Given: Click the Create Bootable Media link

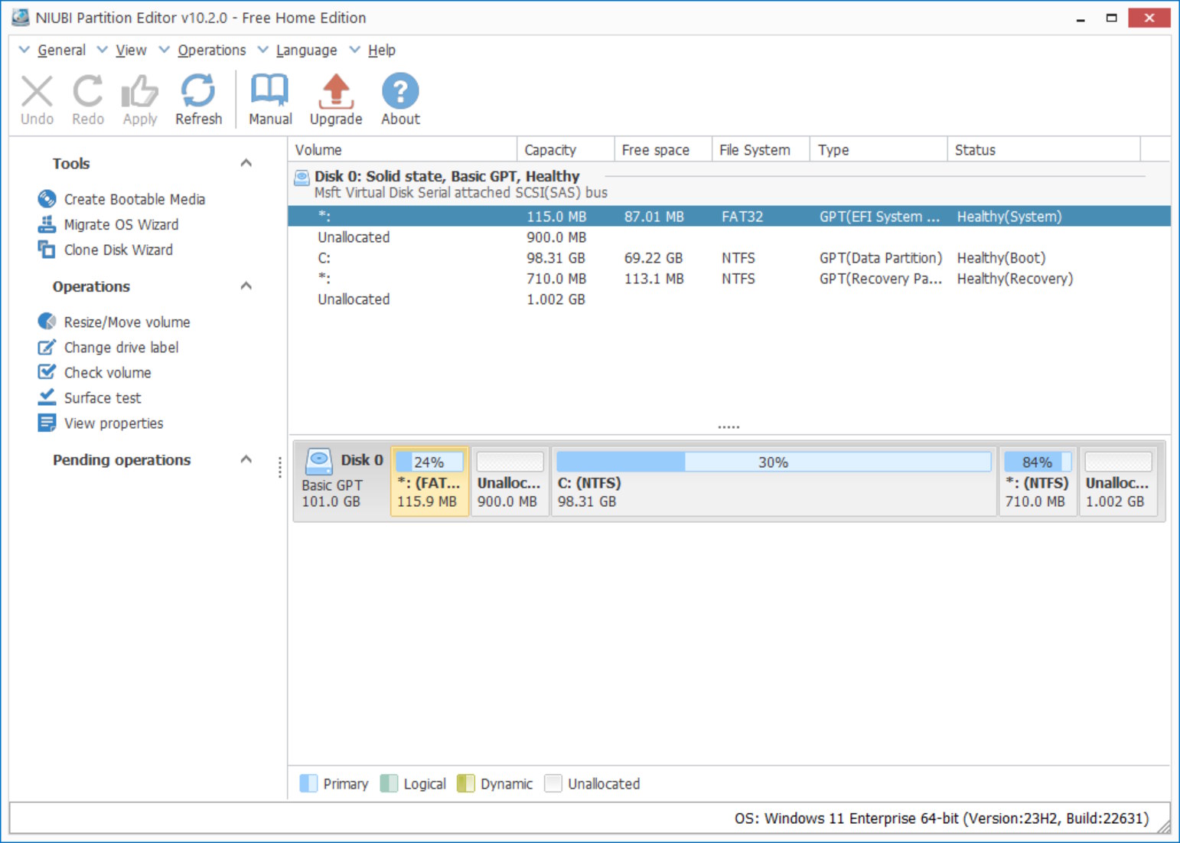Looking at the screenshot, I should (135, 199).
